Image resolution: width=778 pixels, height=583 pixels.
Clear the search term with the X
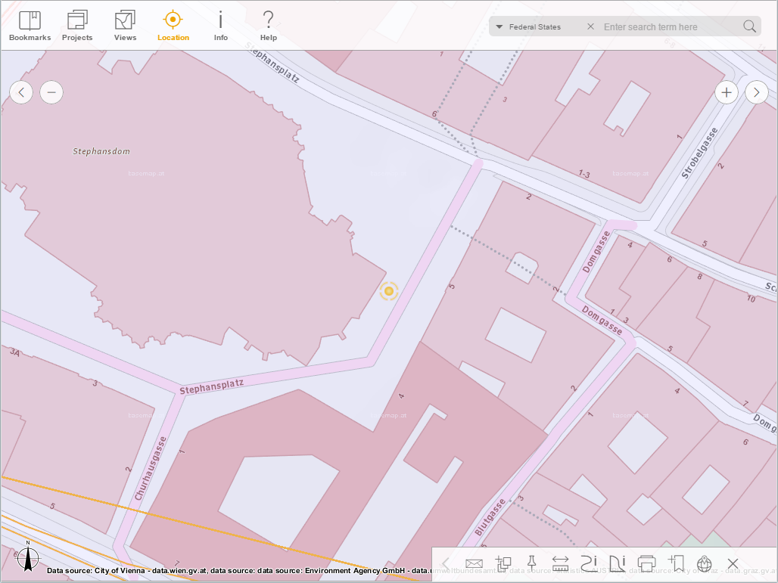(x=590, y=26)
